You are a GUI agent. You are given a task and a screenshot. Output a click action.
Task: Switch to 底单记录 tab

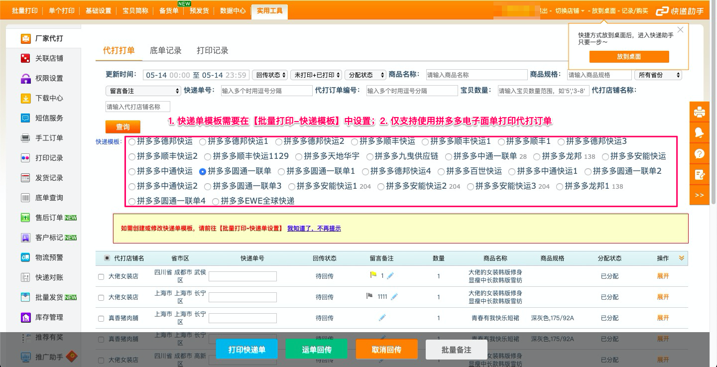point(166,50)
